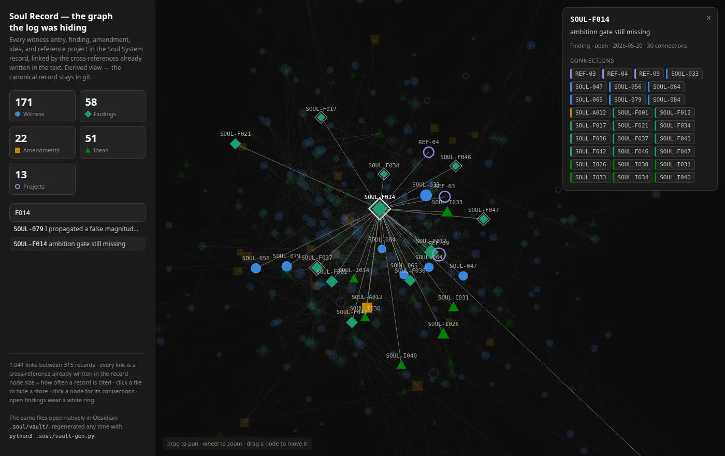Toggle the Amendments store tile
The image size is (725, 456).
[x=42, y=142]
